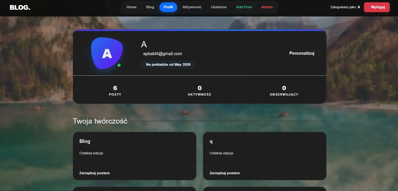Open the Ulubione nav item
The width and height of the screenshot is (398, 191).
pyautogui.click(x=219, y=7)
